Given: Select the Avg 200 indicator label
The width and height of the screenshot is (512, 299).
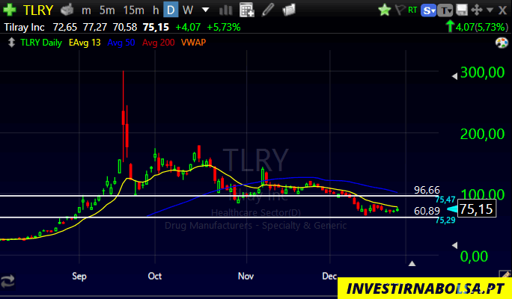Looking at the screenshot, I should 159,43.
